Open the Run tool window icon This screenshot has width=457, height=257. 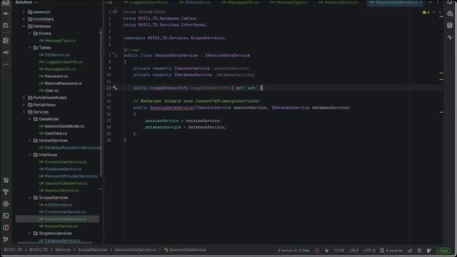click(6, 204)
